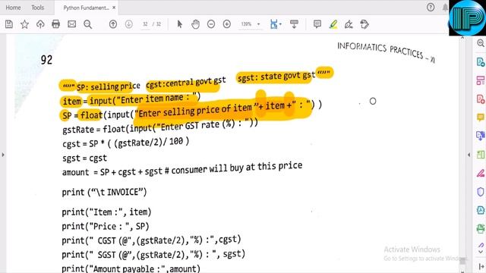Viewport: 486px width, 273px height.
Task: Click the line print("Item :", item)
Action: (x=106, y=212)
